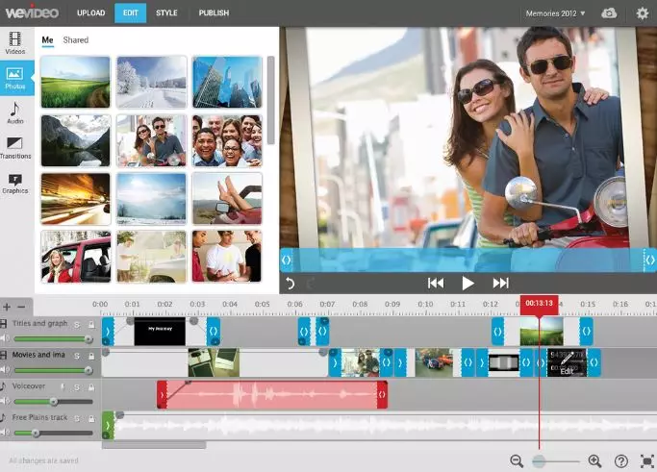Select the light trails night photo
657x472 pixels.
(x=76, y=199)
